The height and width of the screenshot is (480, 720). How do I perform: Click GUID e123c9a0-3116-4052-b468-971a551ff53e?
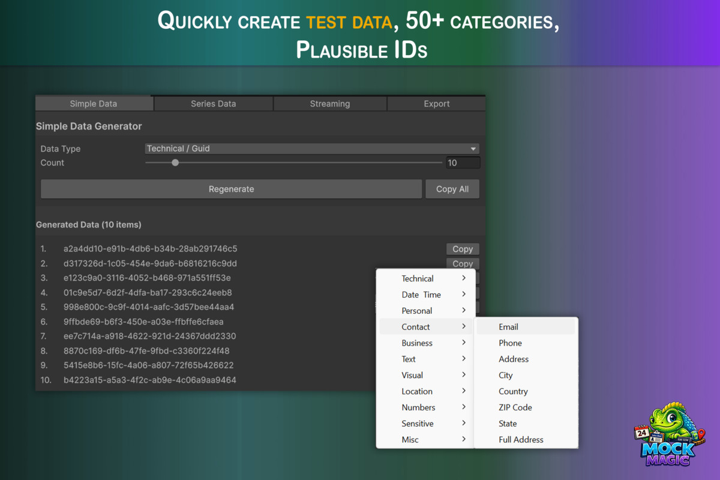tap(147, 278)
